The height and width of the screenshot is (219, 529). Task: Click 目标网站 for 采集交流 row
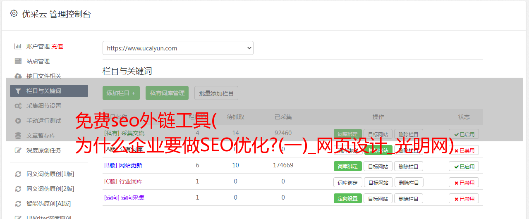pyautogui.click(x=378, y=134)
